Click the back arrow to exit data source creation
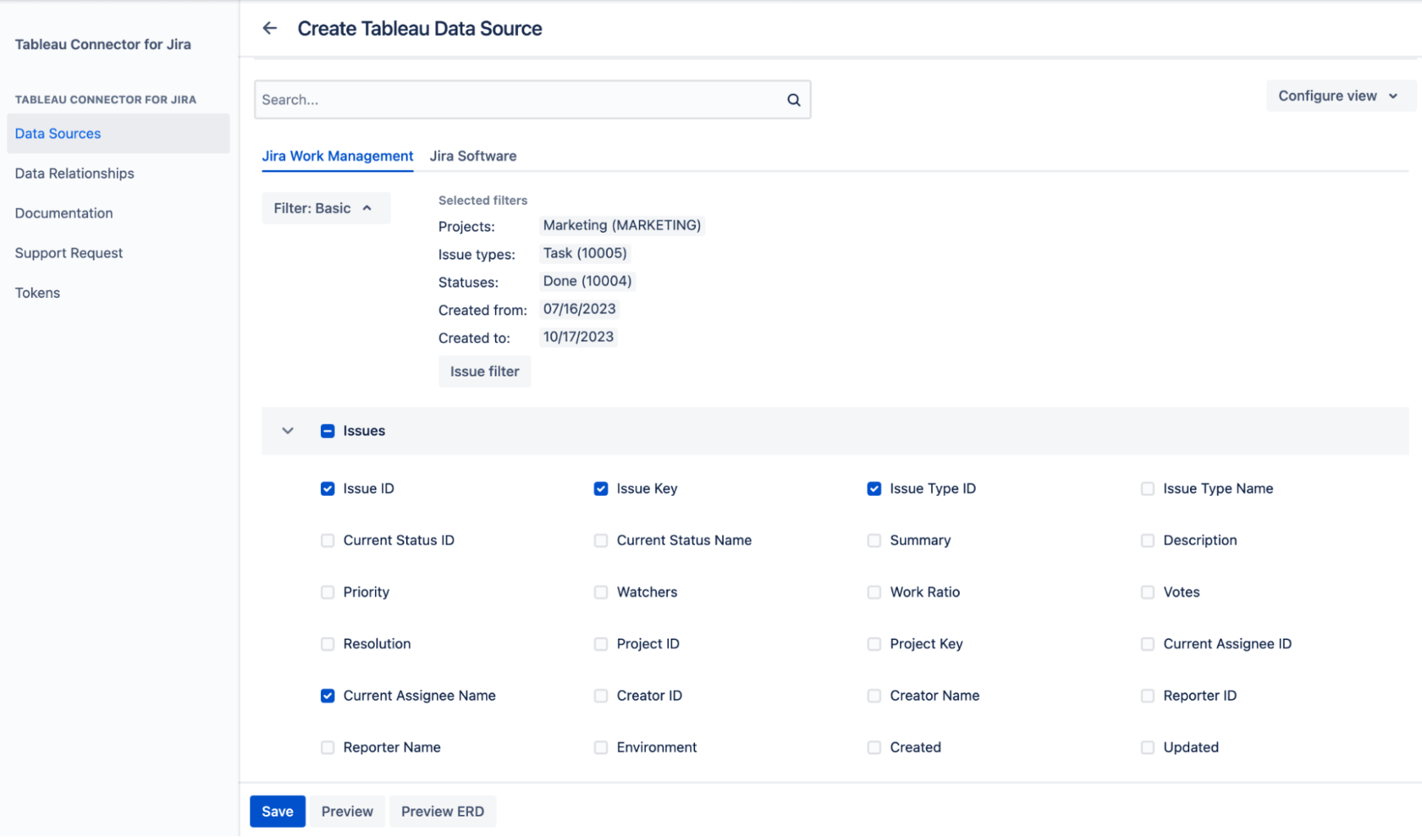Viewport: 1422px width, 837px height. (x=269, y=28)
